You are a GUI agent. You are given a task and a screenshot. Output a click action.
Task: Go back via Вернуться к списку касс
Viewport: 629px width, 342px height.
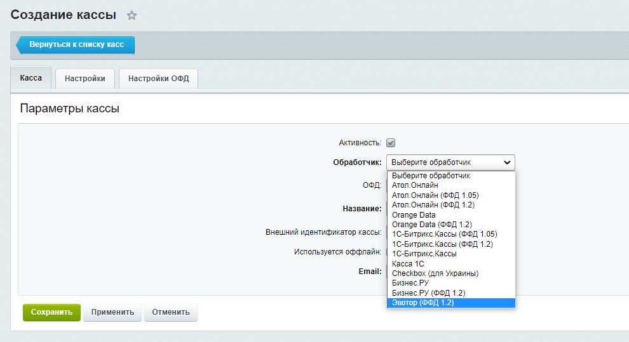pyautogui.click(x=76, y=46)
